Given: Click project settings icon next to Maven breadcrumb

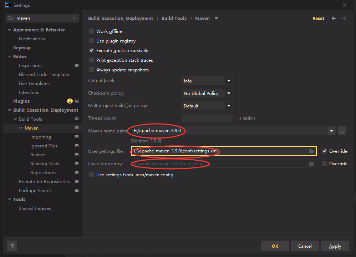Looking at the screenshot, I should [x=216, y=19].
